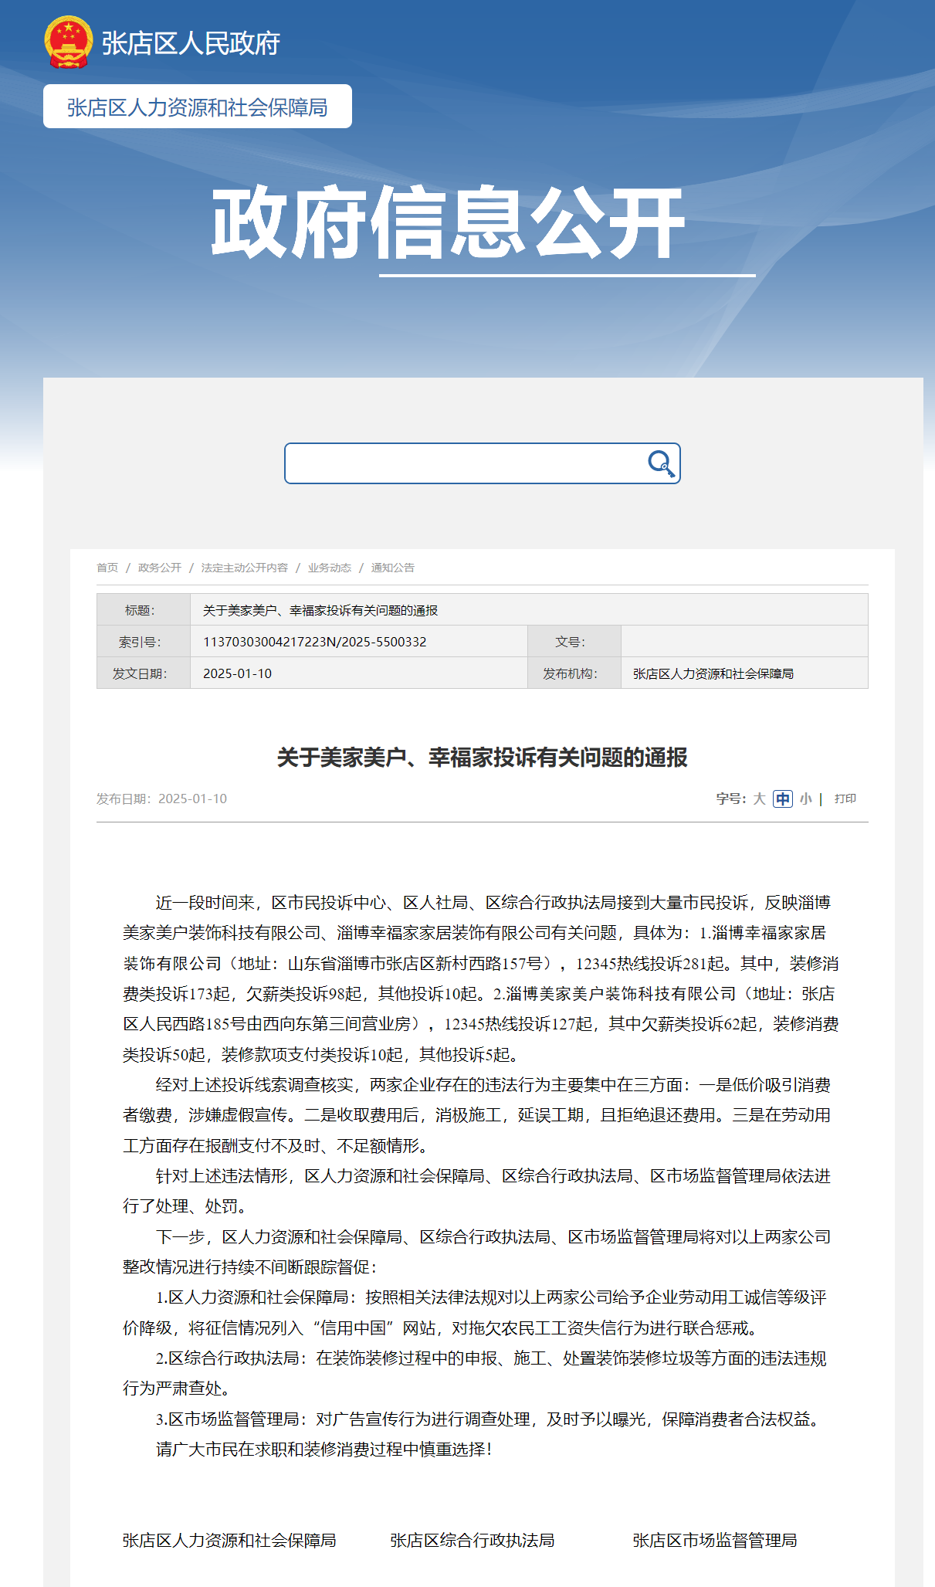Select the 通知公告 breadcrumb link
Image resolution: width=935 pixels, height=1587 pixels.
pyautogui.click(x=393, y=568)
